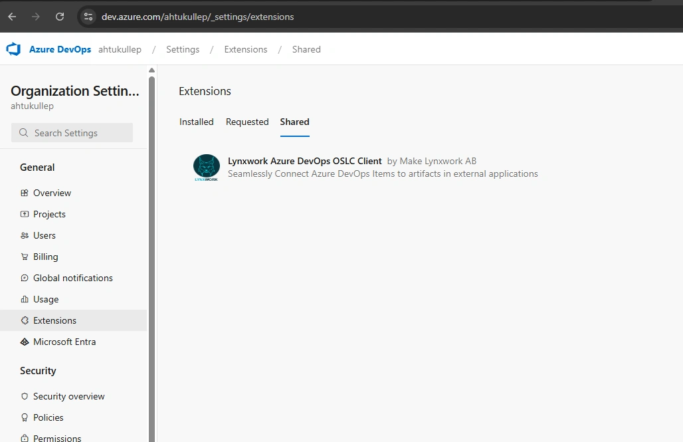Click the Azure DevOps logo icon
The height and width of the screenshot is (442, 683).
click(13, 49)
